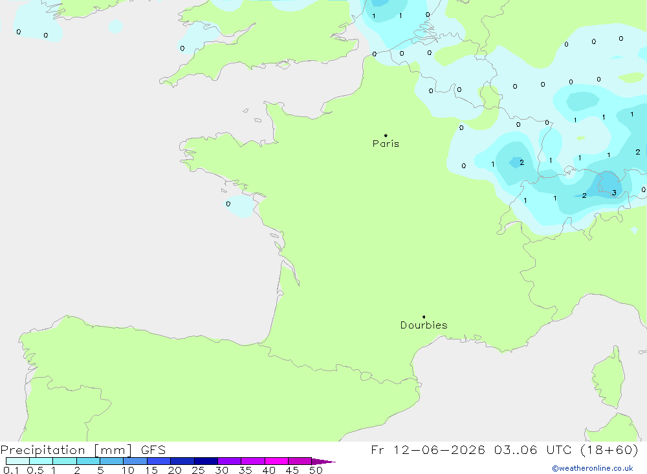Image resolution: width=647 pixels, height=474 pixels.
Task: Pick the violet swatch between 30 and 35
Action: (230, 461)
